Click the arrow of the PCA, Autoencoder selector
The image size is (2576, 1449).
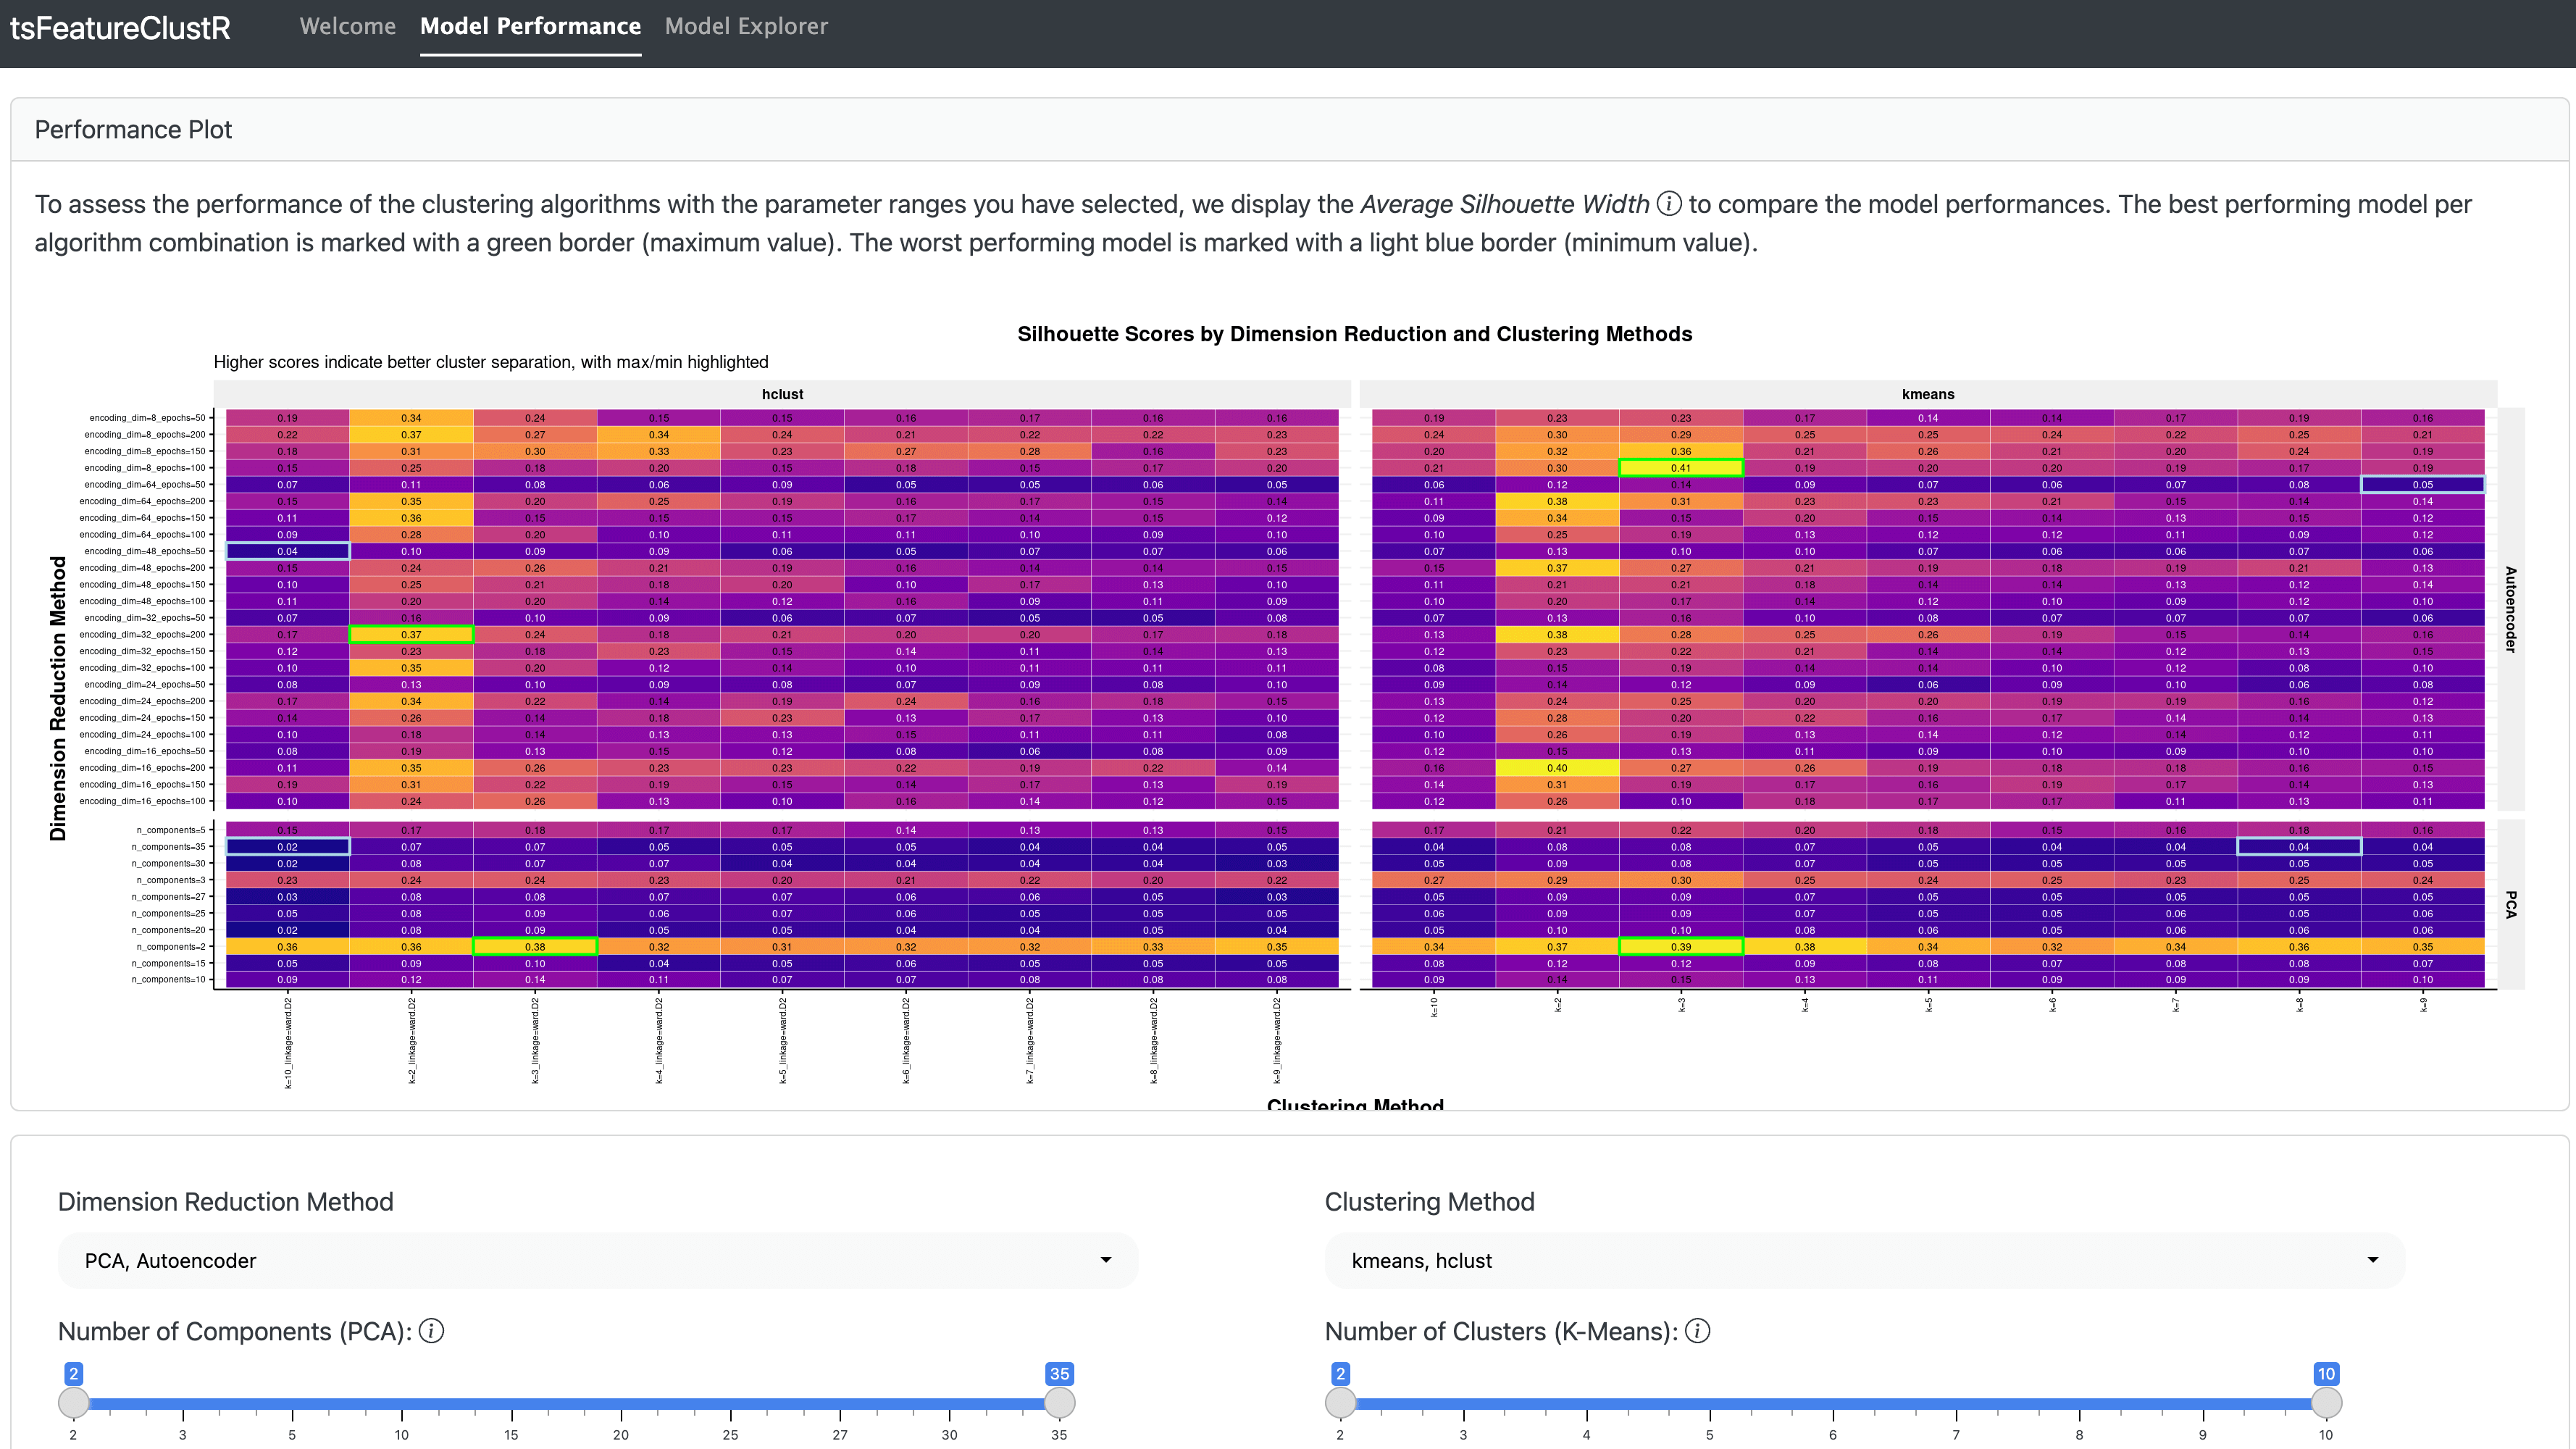tap(1106, 1260)
